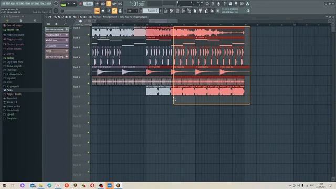Select the playlist playback speaker tool
Viewport: 336px width, 189px height.
tap(85, 17)
